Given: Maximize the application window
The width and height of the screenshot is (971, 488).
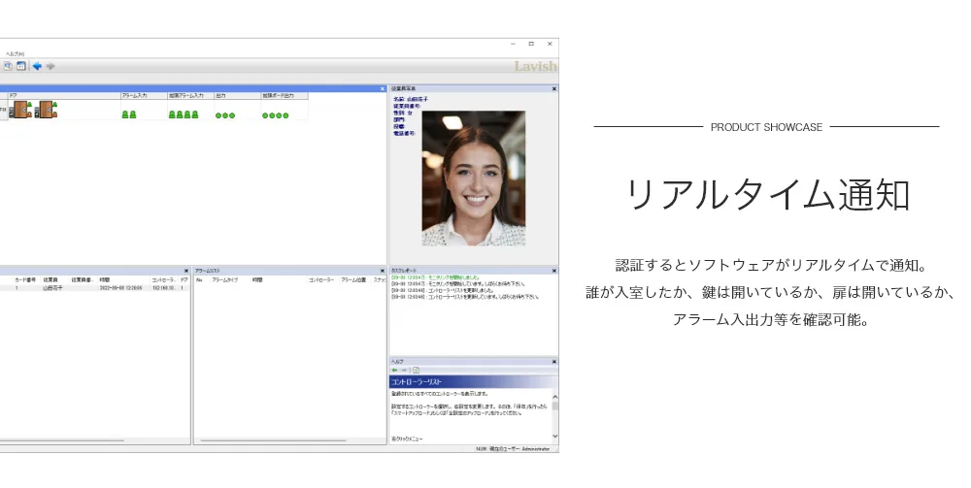Looking at the screenshot, I should (531, 44).
